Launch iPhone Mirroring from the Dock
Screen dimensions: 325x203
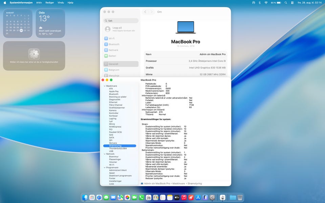tap(205, 198)
